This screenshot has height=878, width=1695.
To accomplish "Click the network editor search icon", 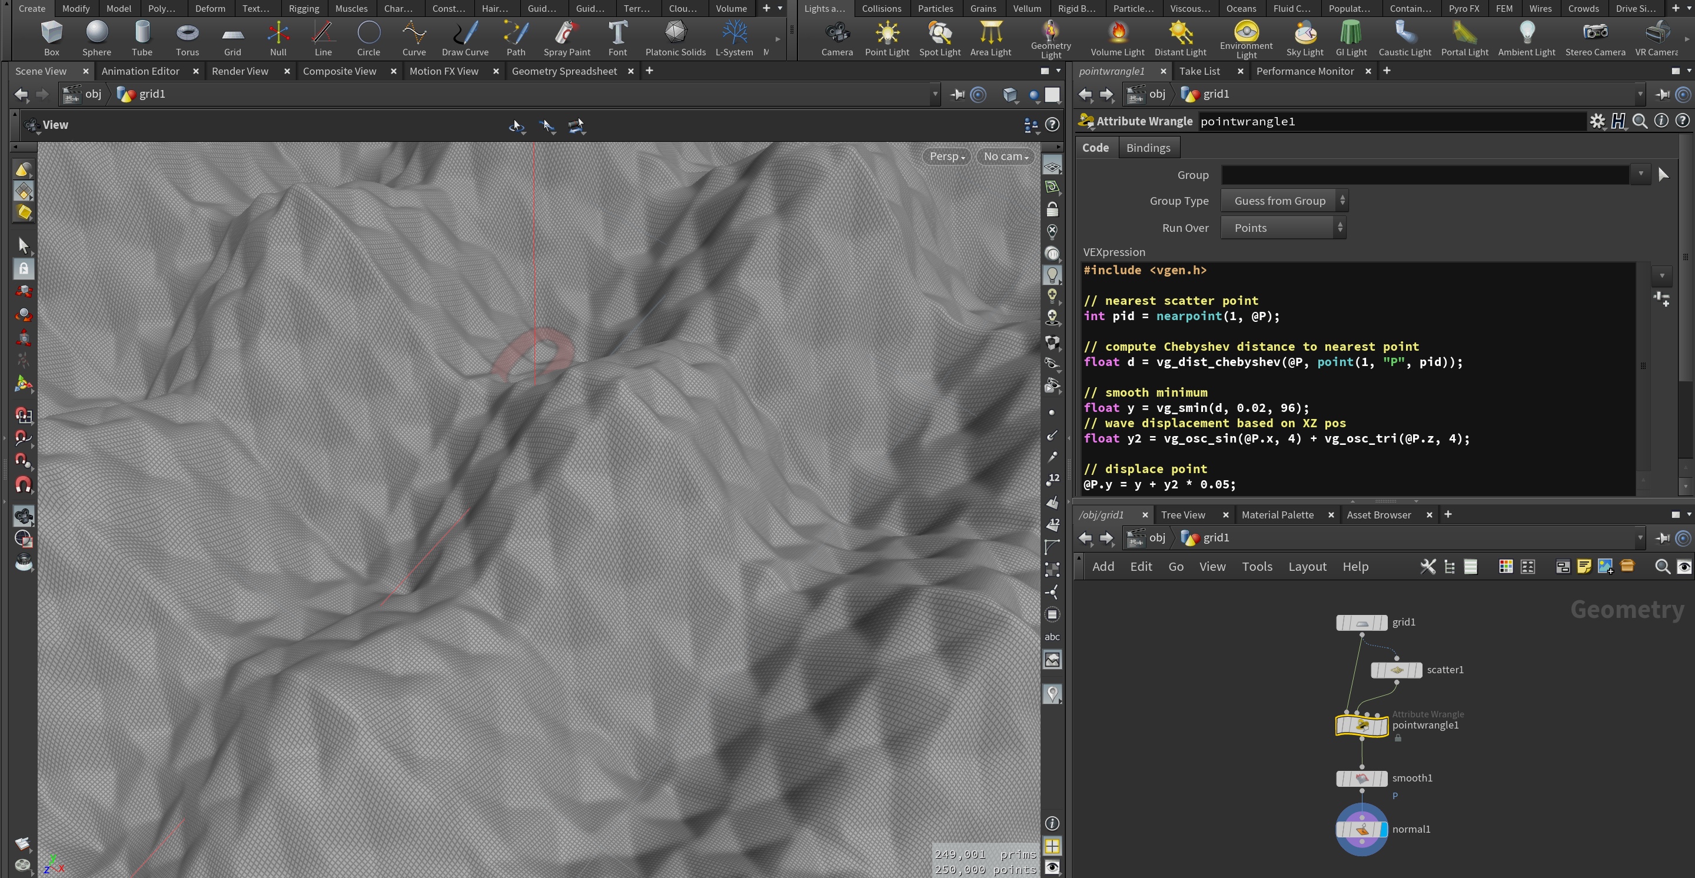I will [x=1662, y=567].
